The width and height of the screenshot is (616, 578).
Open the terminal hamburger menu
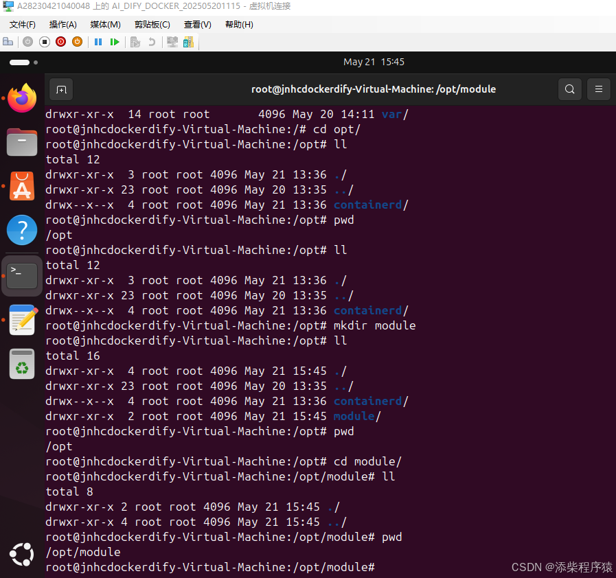pos(598,89)
